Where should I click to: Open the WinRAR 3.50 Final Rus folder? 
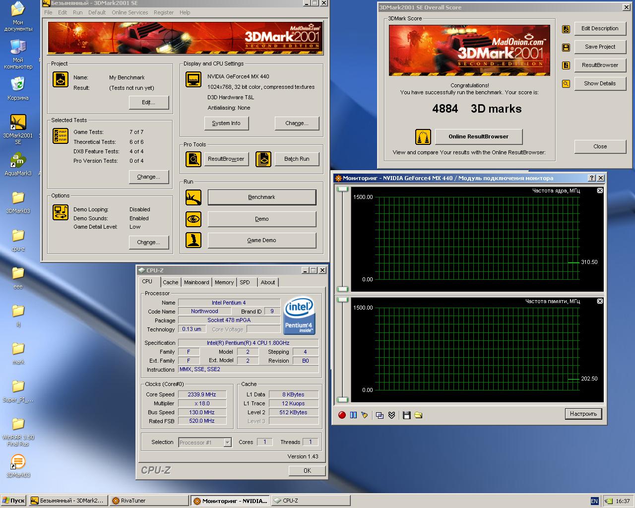point(18,431)
